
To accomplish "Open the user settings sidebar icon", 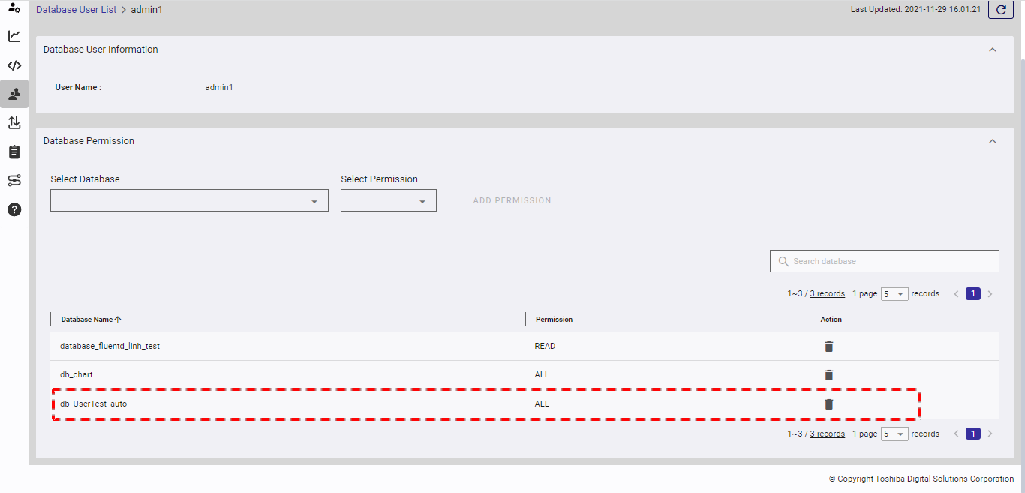I will [x=14, y=8].
